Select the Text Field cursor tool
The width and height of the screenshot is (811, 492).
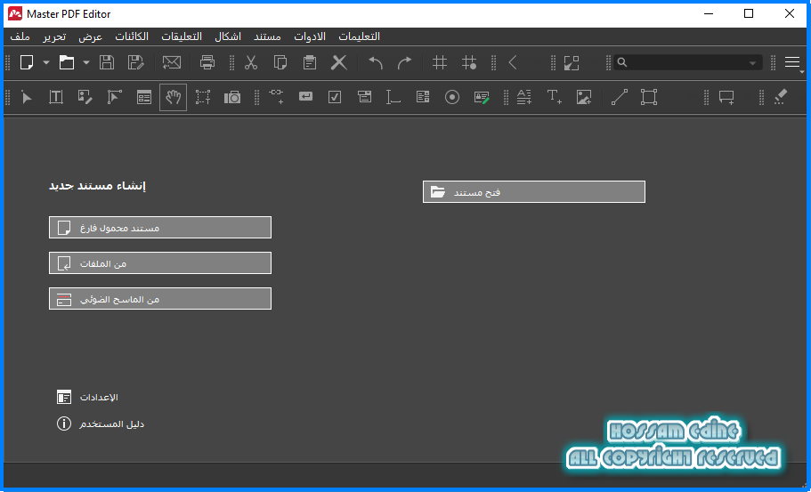[393, 97]
